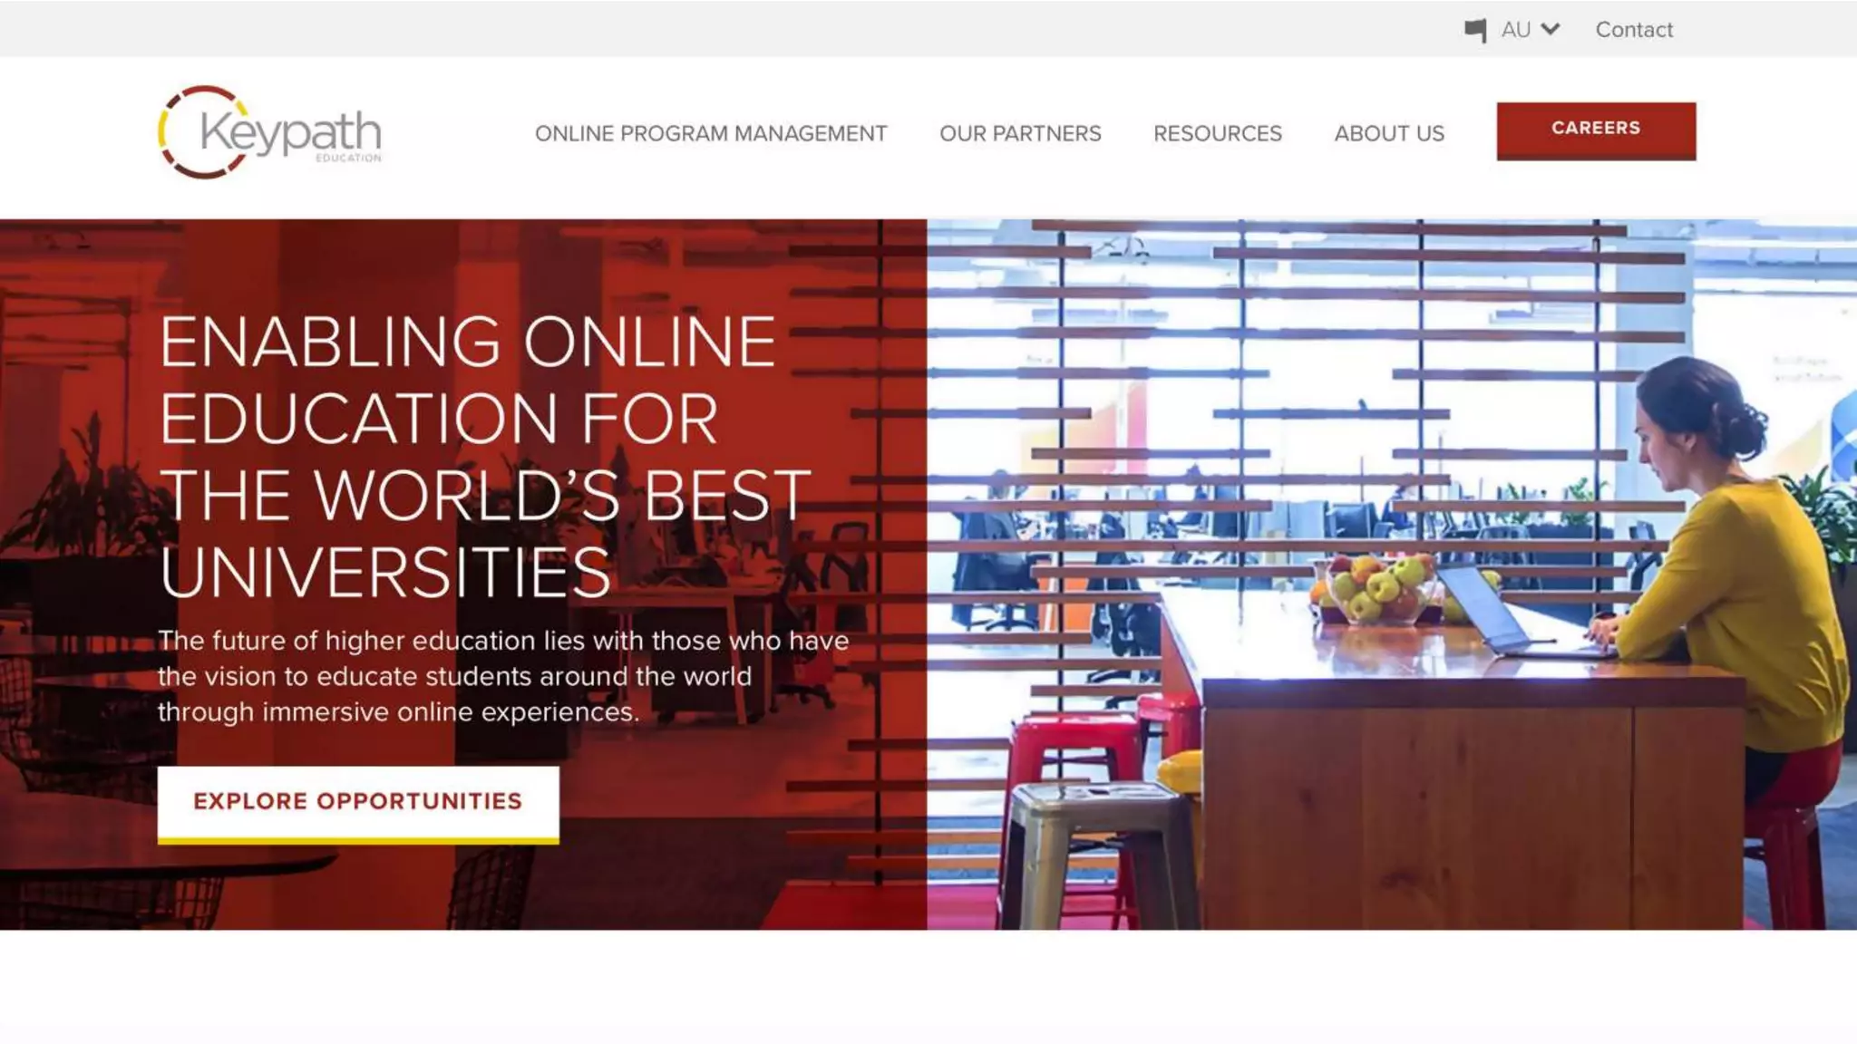The height and width of the screenshot is (1044, 1857).
Task: Go to Our Partners menu item
Action: tap(1020, 133)
